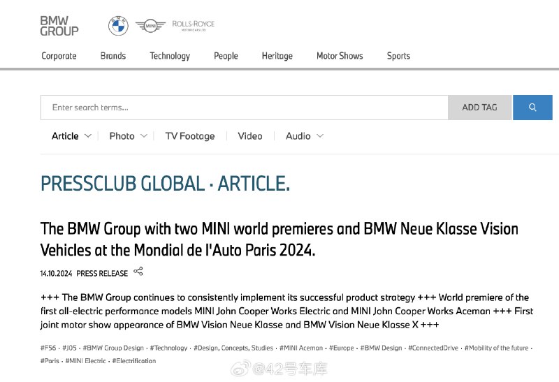Click the PRESS RELEASE label
The image size is (559, 382).
coord(102,273)
